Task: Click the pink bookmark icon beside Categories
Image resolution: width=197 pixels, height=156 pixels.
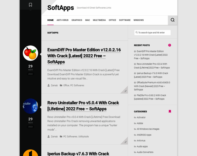Action: point(170,111)
